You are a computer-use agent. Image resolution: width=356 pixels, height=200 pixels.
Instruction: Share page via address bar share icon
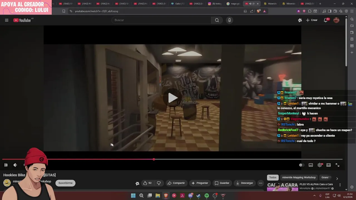click(251, 11)
